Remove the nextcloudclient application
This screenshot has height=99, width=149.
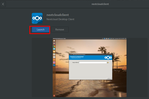[60, 30]
